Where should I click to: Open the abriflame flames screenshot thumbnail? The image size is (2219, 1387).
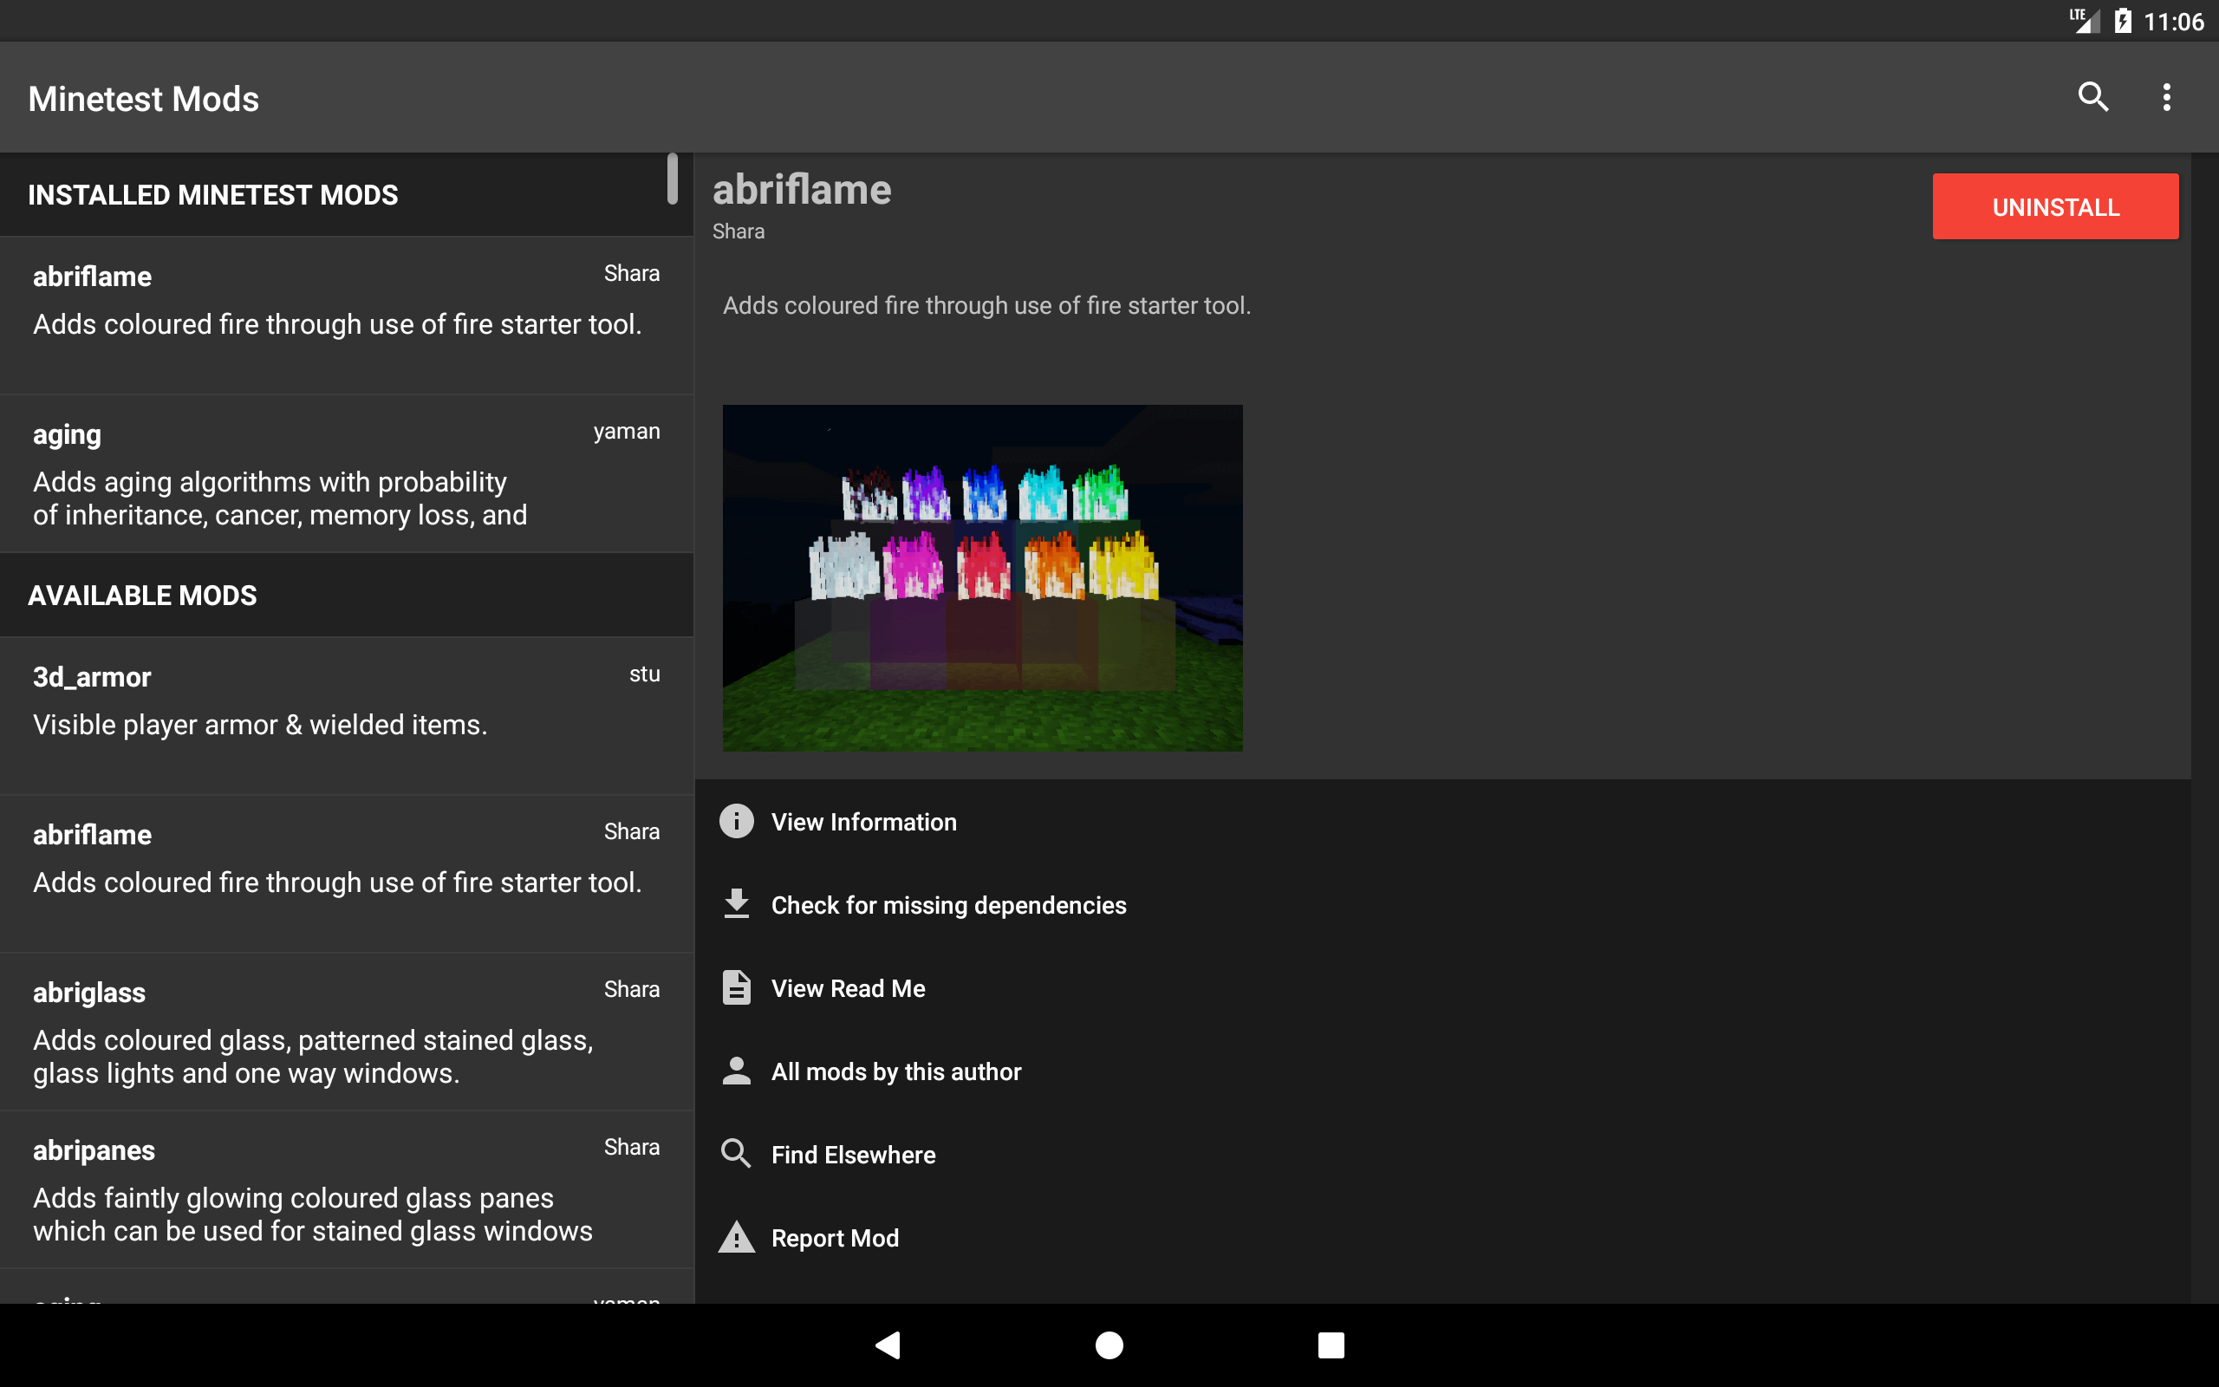tap(982, 578)
